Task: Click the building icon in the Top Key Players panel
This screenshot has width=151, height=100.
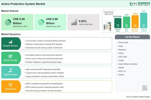Action: [x=145, y=88]
